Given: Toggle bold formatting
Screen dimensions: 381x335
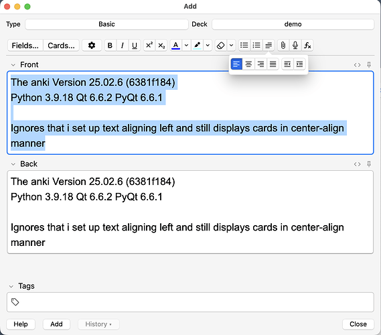Looking at the screenshot, I should [x=110, y=46].
